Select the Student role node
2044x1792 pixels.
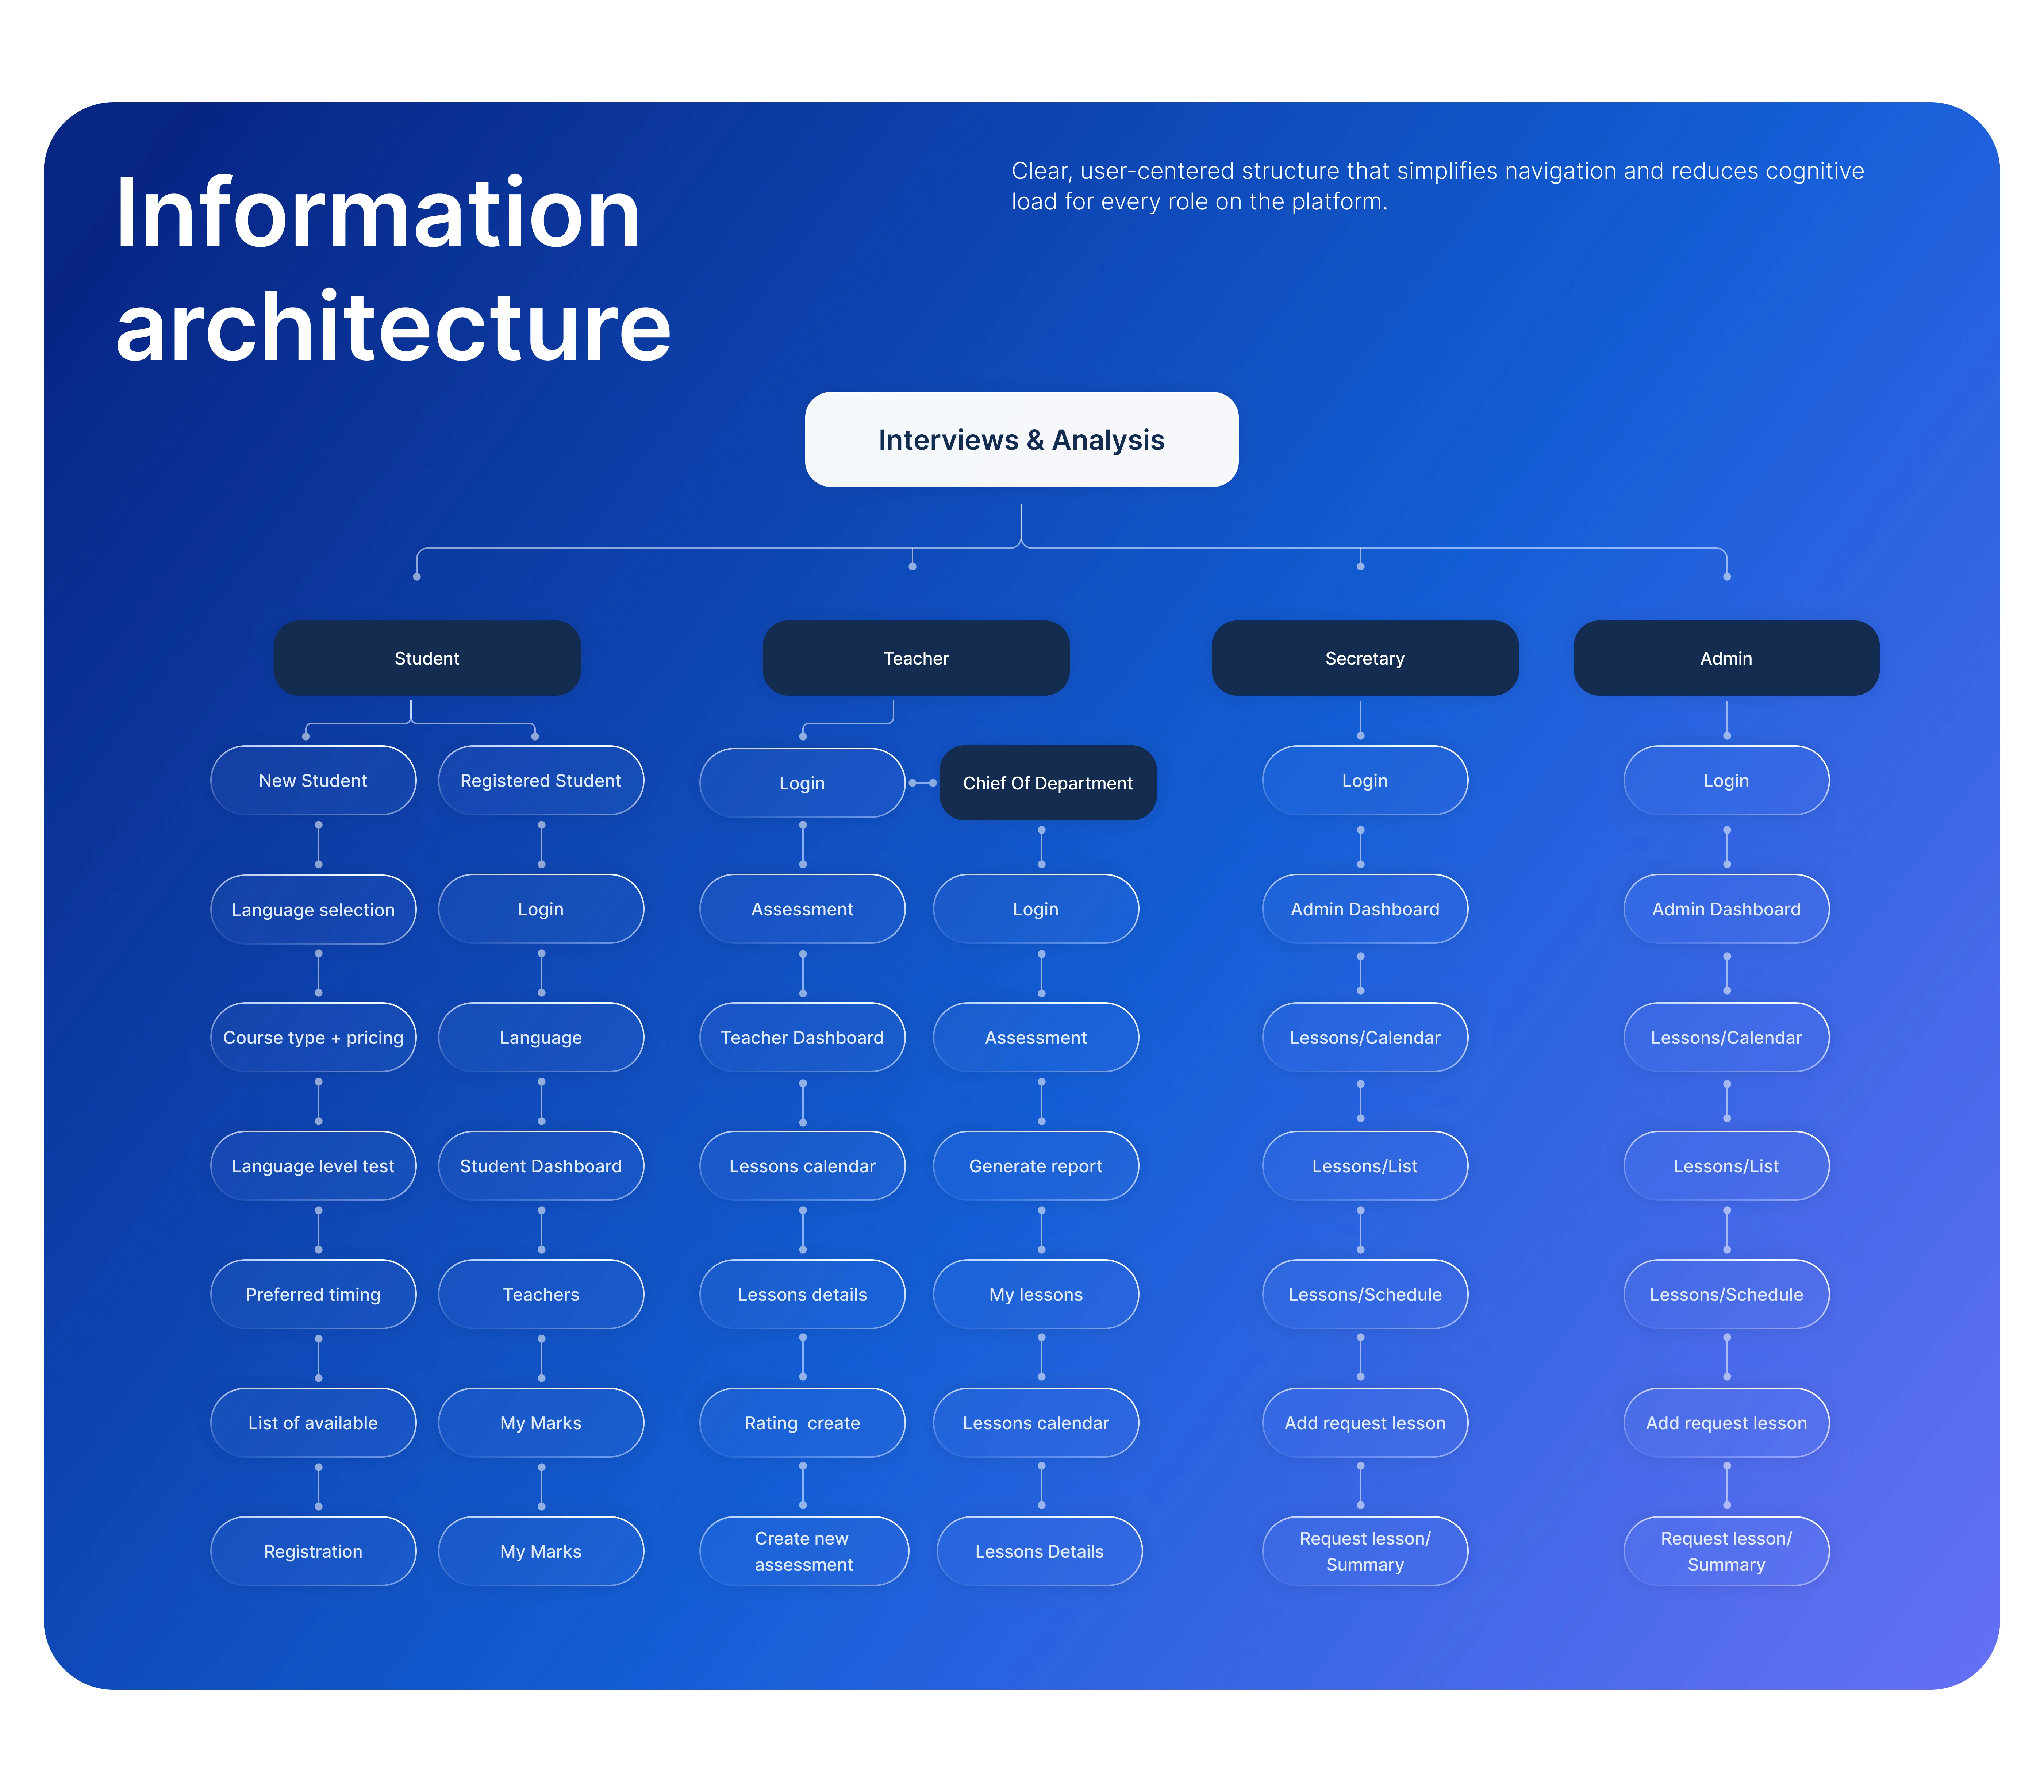(x=427, y=658)
